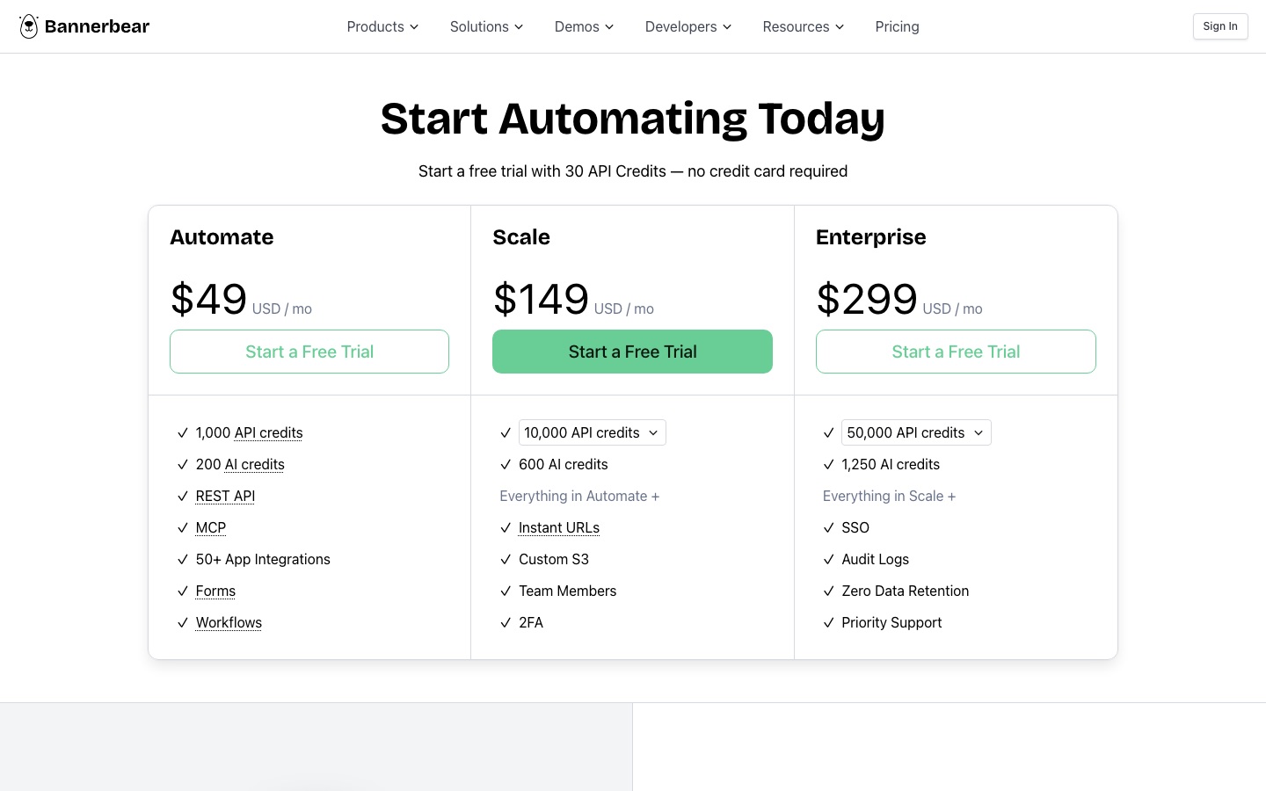The width and height of the screenshot is (1266, 791).
Task: Open the Developers menu
Action: [x=688, y=26]
